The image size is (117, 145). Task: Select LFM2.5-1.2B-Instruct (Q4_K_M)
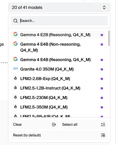(58, 88)
